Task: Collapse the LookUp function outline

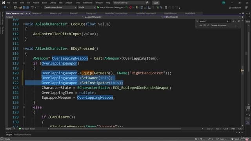Action: click(24, 24)
